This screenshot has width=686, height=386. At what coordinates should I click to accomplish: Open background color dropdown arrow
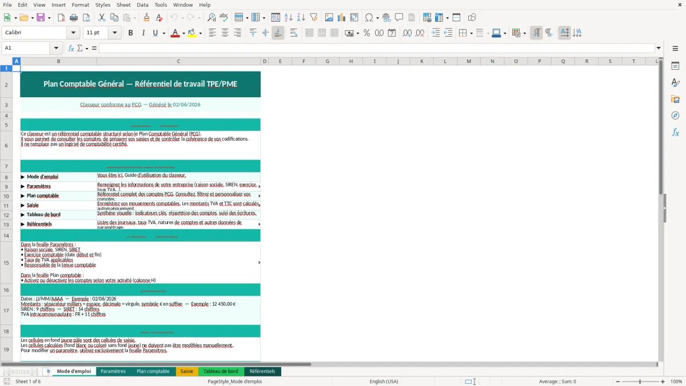pos(200,33)
